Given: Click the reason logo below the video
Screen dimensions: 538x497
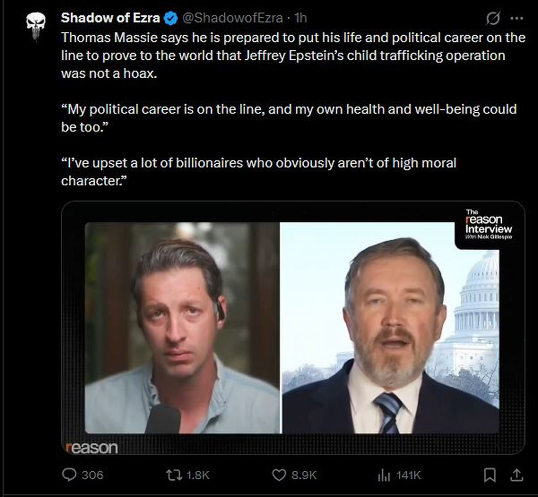Looking at the screenshot, I should 92,448.
